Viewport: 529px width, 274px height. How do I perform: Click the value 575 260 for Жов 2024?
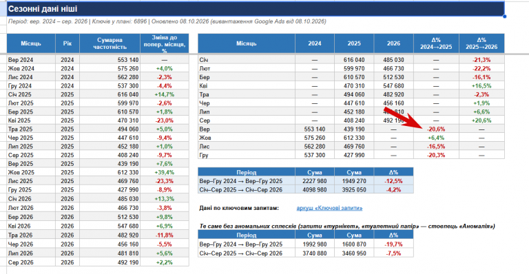[x=110, y=68]
